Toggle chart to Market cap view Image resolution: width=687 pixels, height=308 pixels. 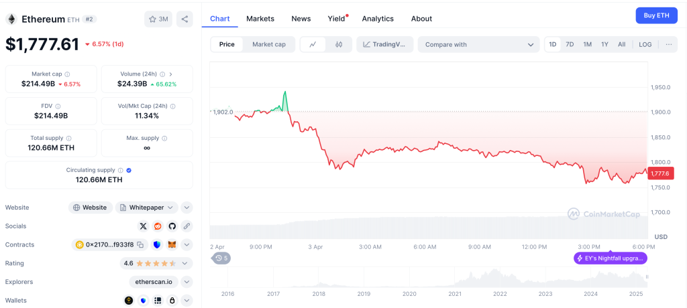(x=268, y=45)
